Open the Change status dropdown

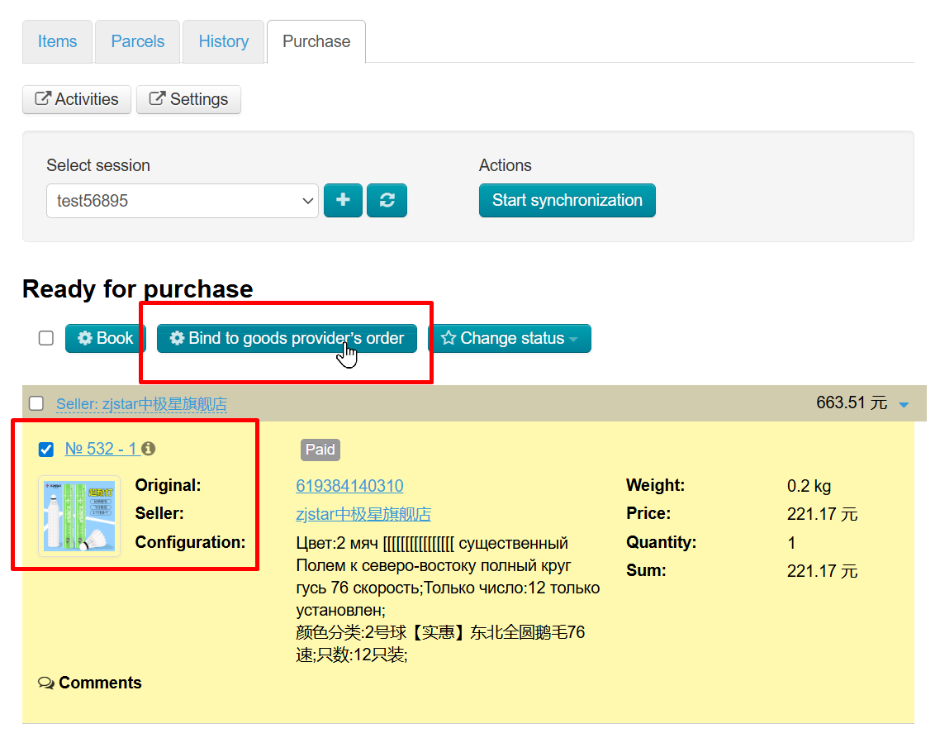[509, 339]
